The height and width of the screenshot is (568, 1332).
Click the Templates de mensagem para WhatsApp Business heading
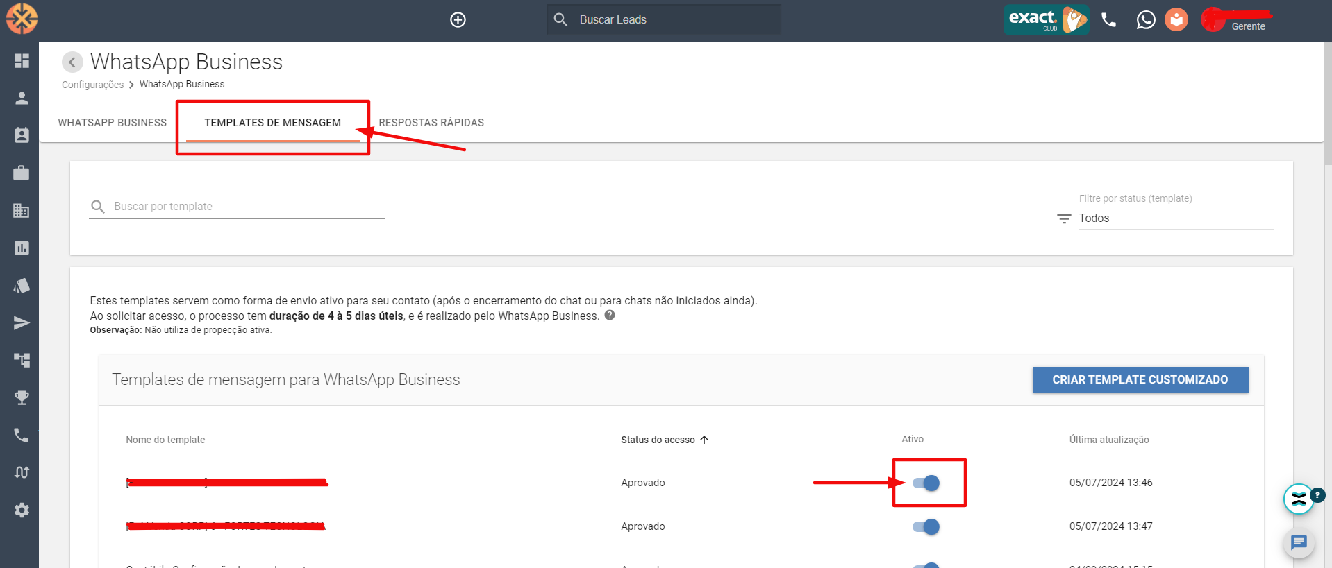tap(286, 379)
